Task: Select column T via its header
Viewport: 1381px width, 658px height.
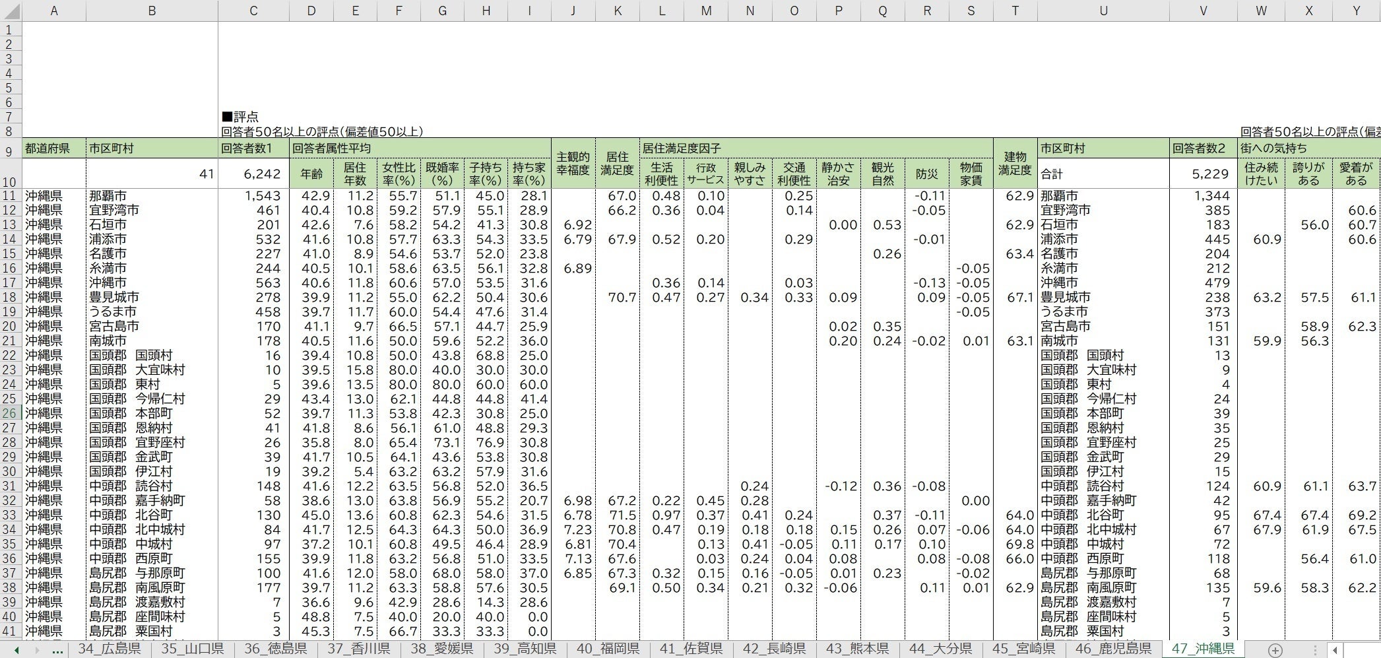Action: [1015, 11]
